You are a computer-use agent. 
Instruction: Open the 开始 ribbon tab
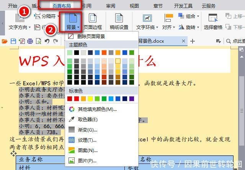(x=13, y=6)
